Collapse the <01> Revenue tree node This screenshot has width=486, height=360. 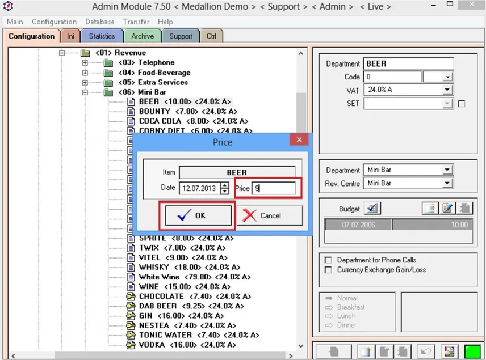point(62,53)
